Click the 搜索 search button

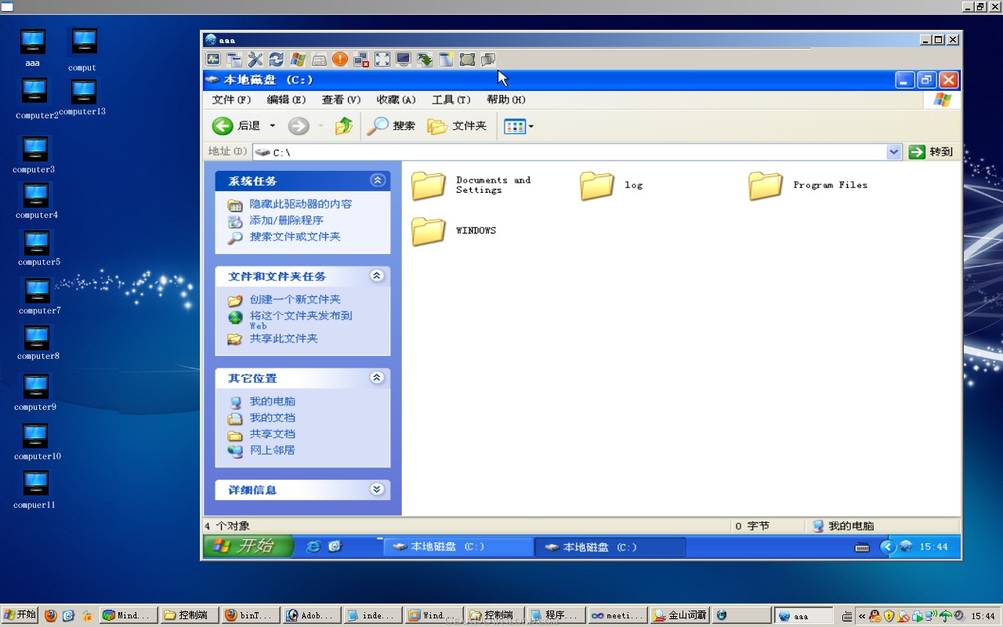[392, 125]
